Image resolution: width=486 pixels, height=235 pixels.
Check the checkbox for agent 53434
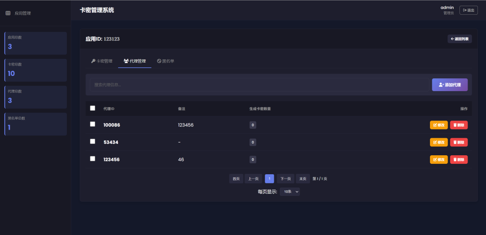[93, 141]
